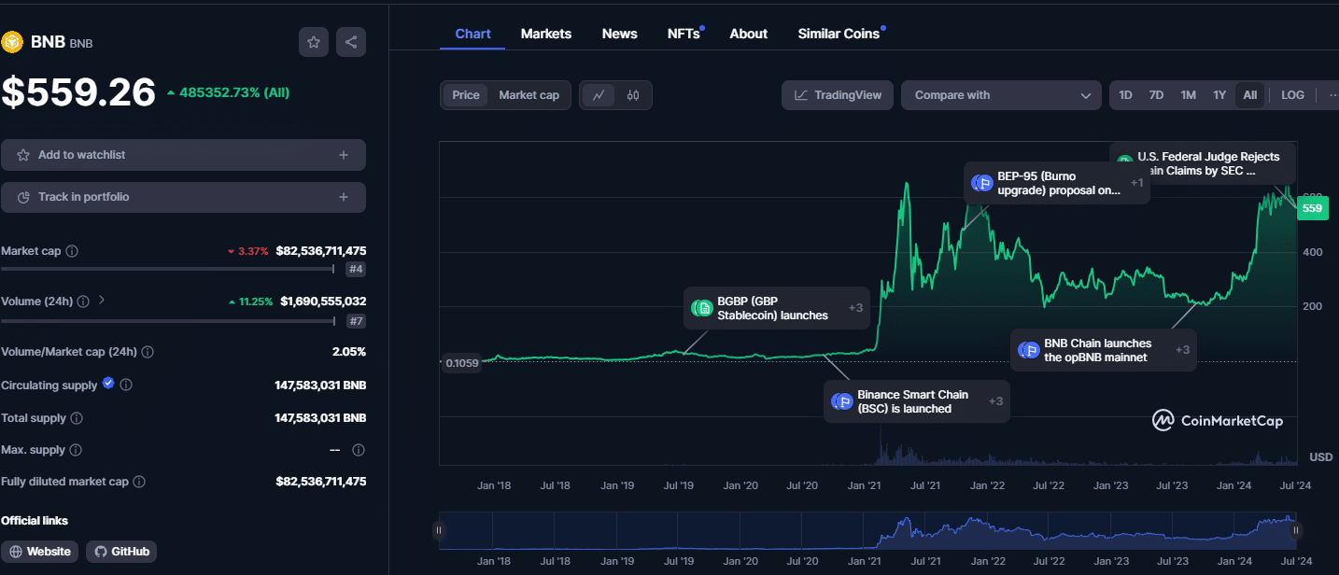The image size is (1339, 575).
Task: Click Add to watchlist button
Action: coord(183,155)
